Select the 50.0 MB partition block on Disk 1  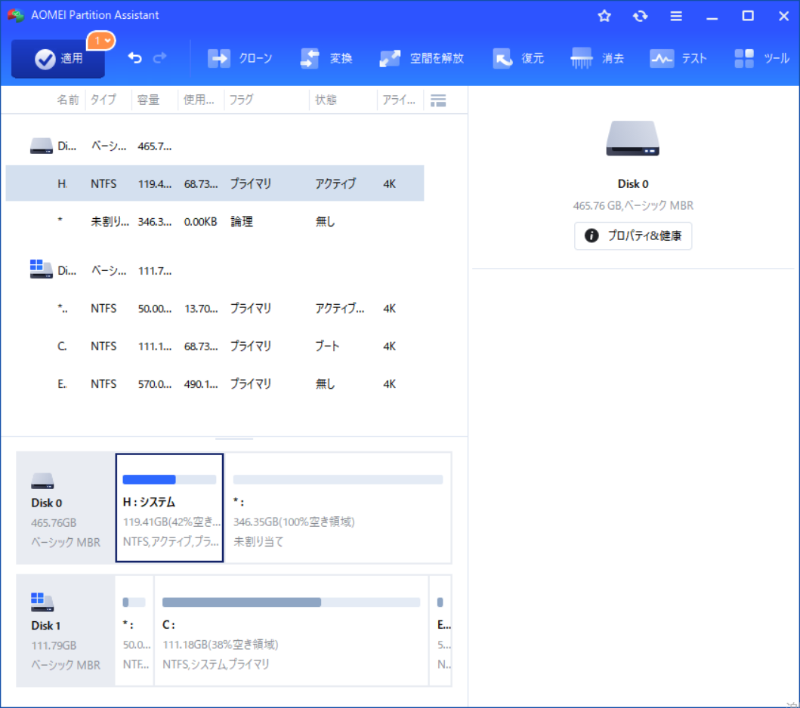pos(134,630)
